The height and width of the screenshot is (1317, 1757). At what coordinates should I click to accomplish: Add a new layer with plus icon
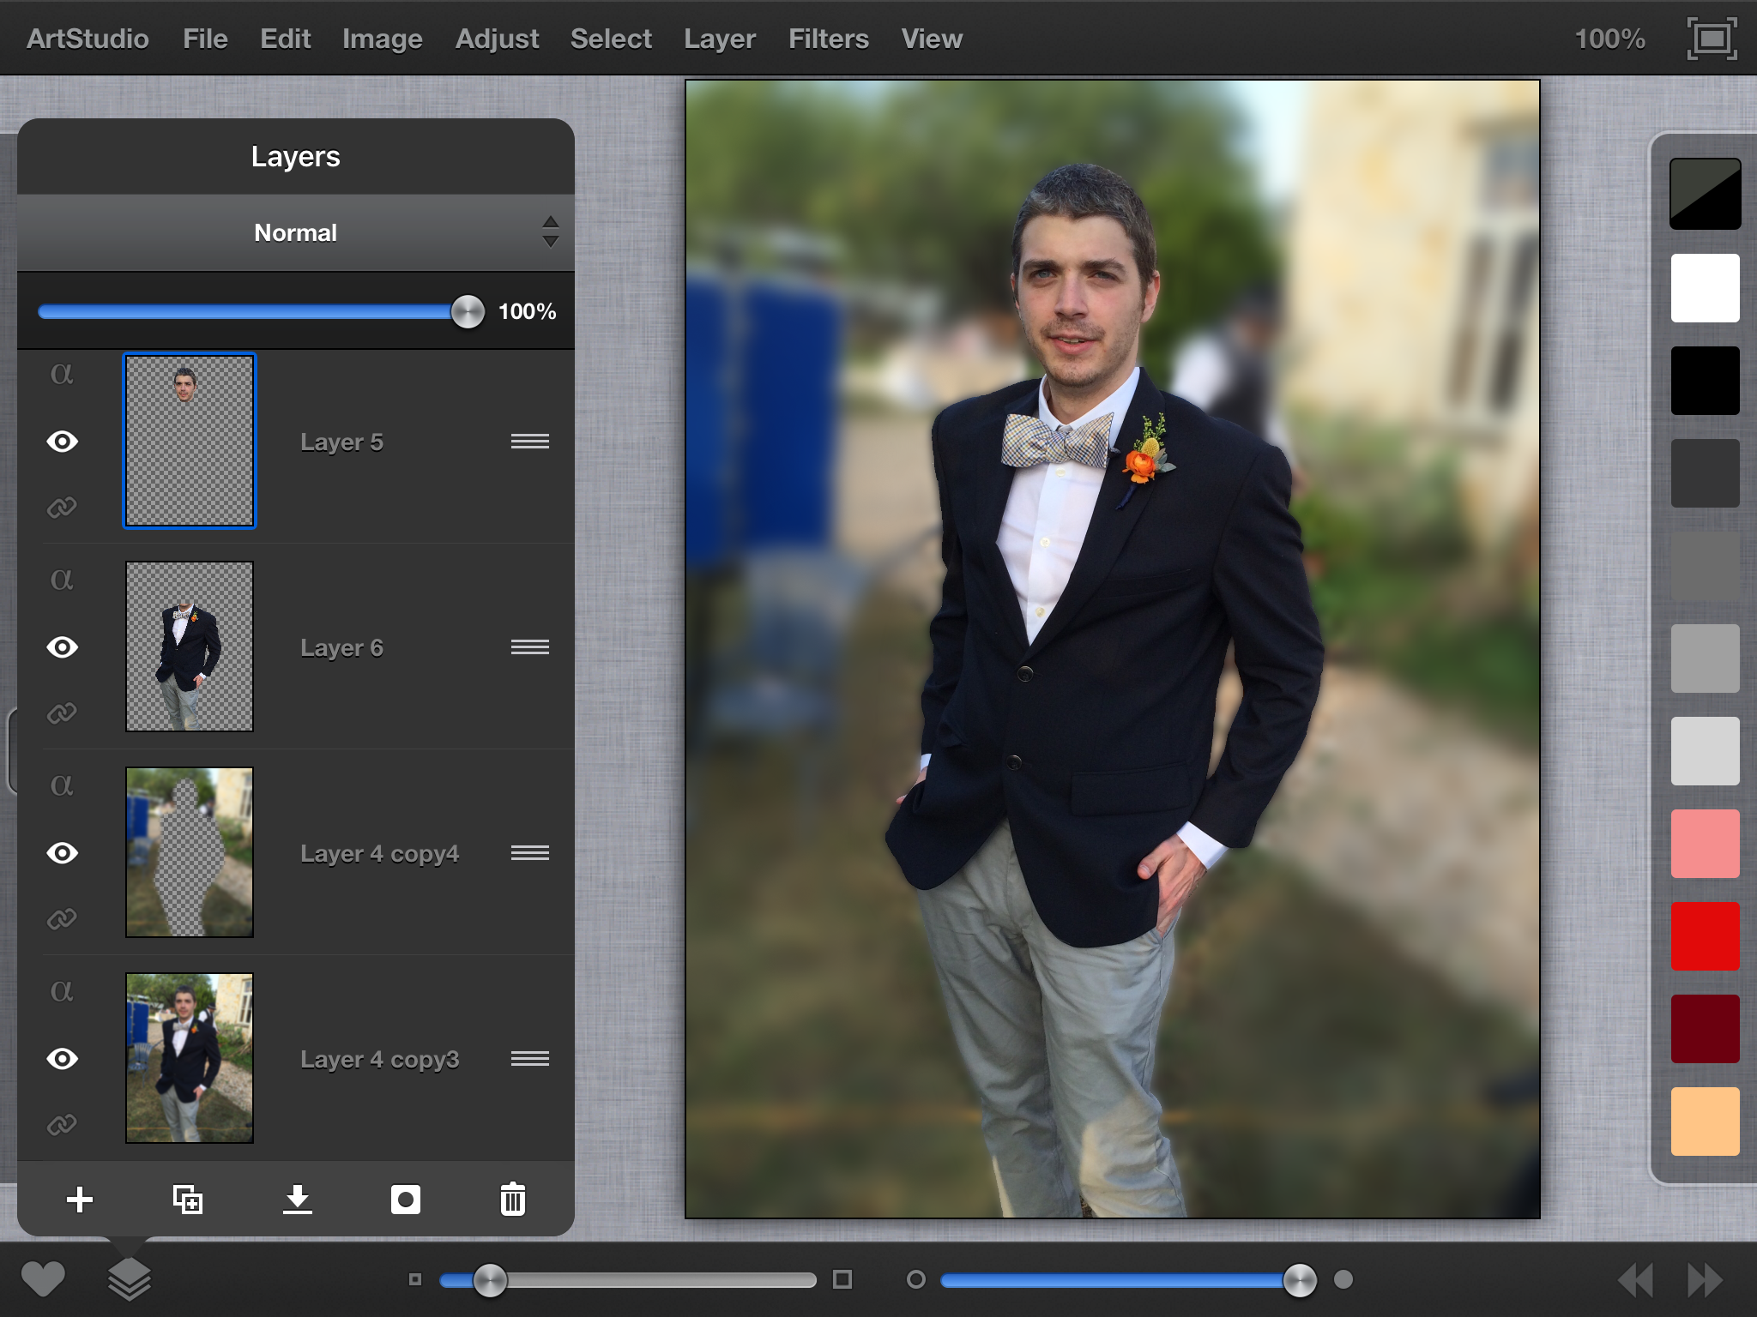point(80,1199)
